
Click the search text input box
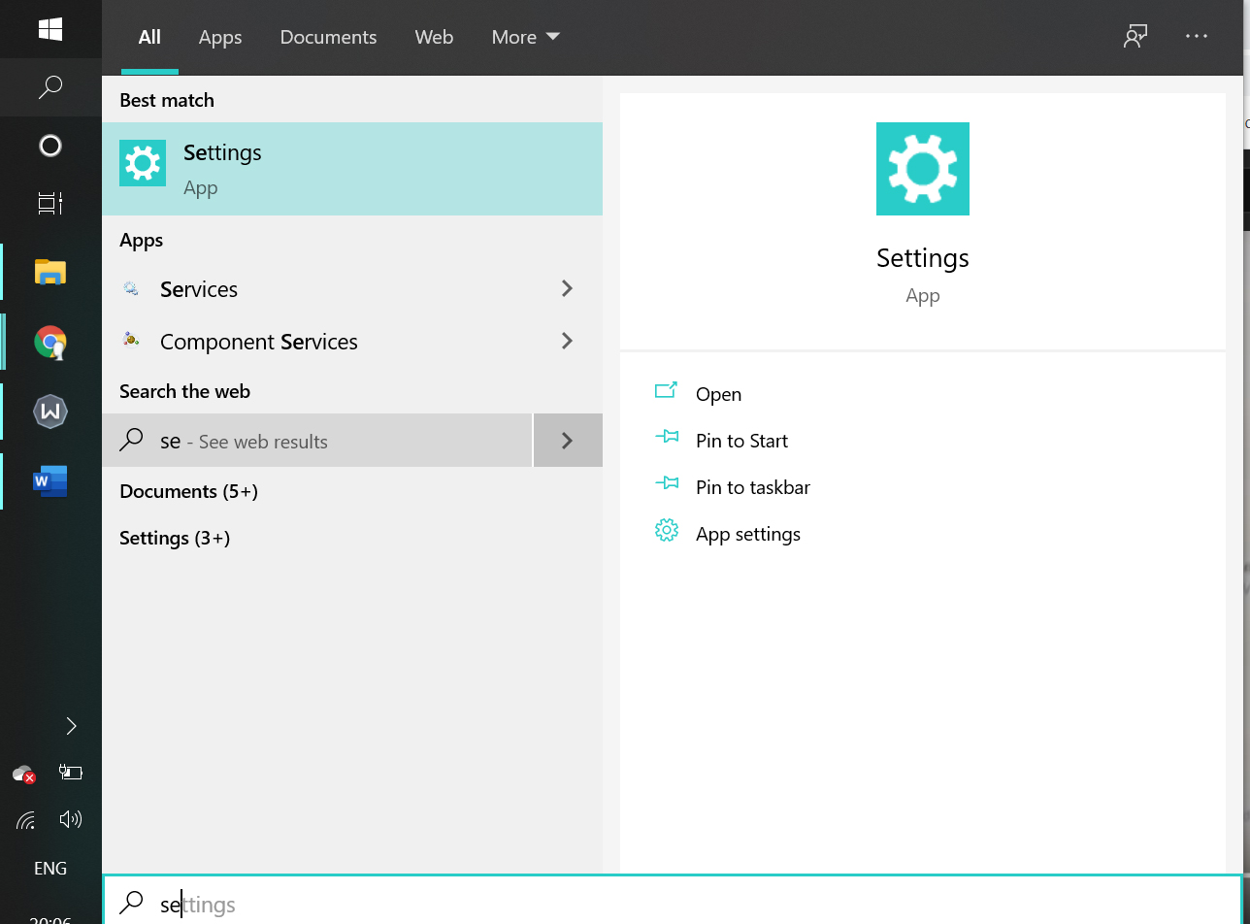pyautogui.click(x=679, y=905)
